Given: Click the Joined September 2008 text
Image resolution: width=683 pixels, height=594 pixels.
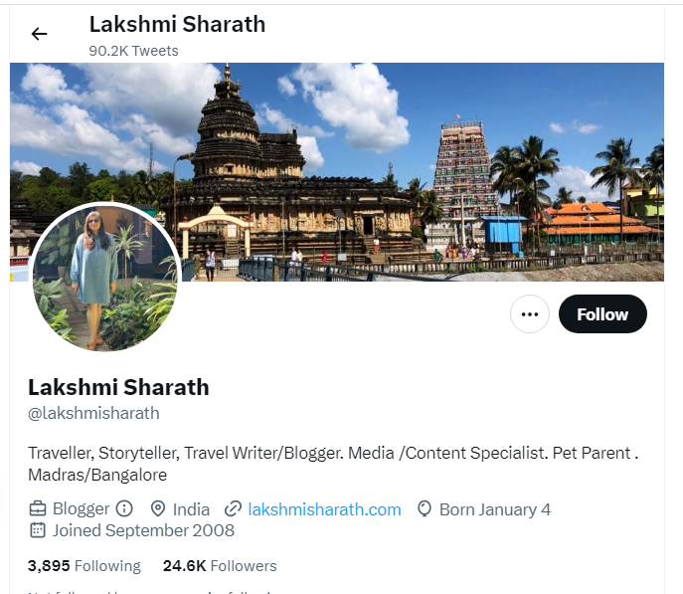Looking at the screenshot, I should pyautogui.click(x=143, y=530).
